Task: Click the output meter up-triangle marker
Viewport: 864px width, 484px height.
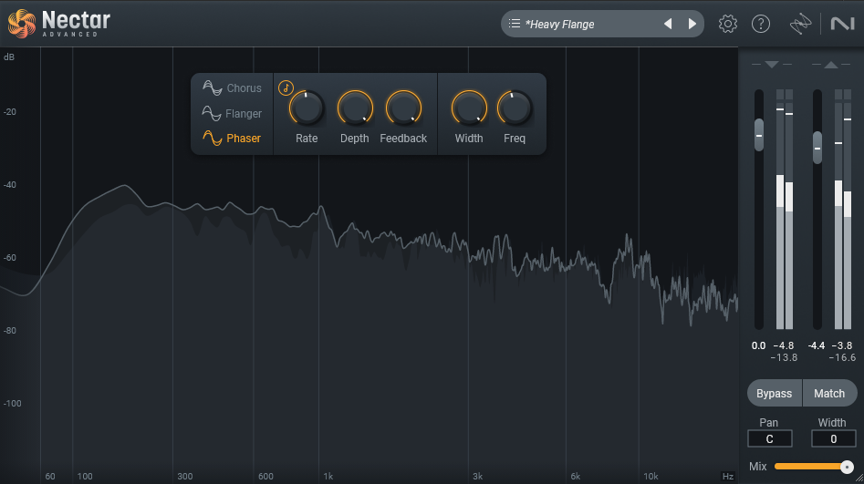Action: pos(831,65)
